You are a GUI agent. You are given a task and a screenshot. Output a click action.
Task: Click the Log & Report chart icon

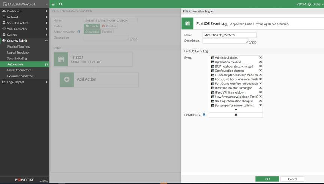tap(4, 82)
